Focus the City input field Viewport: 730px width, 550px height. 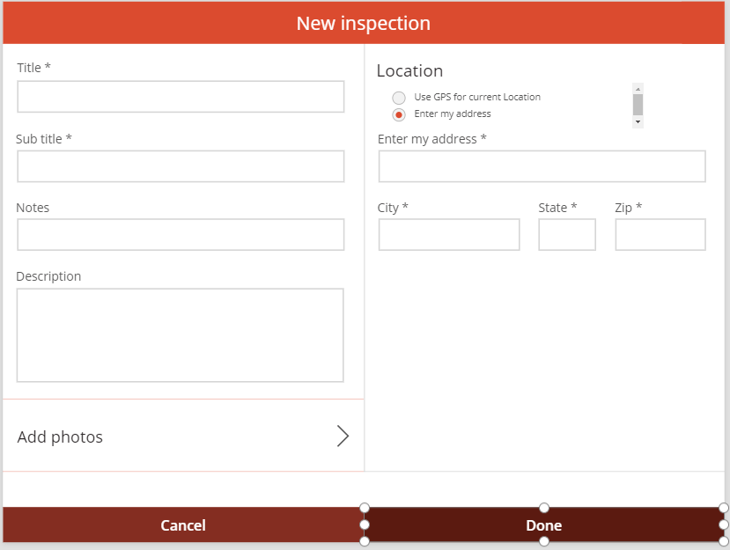(x=449, y=234)
